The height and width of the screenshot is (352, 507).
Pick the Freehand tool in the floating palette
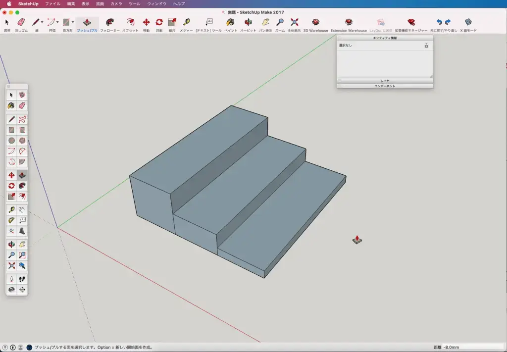point(22,119)
